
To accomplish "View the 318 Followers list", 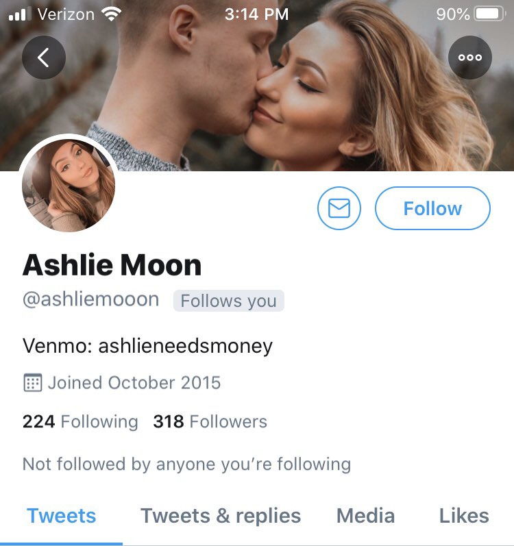I will coord(210,421).
